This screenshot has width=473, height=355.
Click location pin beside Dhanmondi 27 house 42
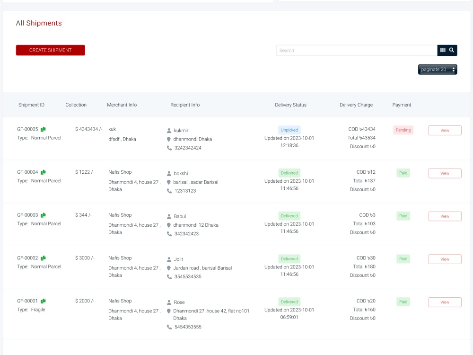click(x=169, y=311)
